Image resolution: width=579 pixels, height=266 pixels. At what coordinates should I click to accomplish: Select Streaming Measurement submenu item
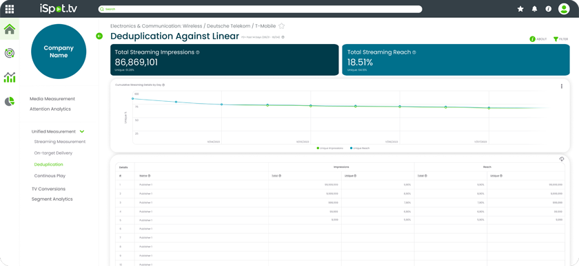tap(60, 142)
